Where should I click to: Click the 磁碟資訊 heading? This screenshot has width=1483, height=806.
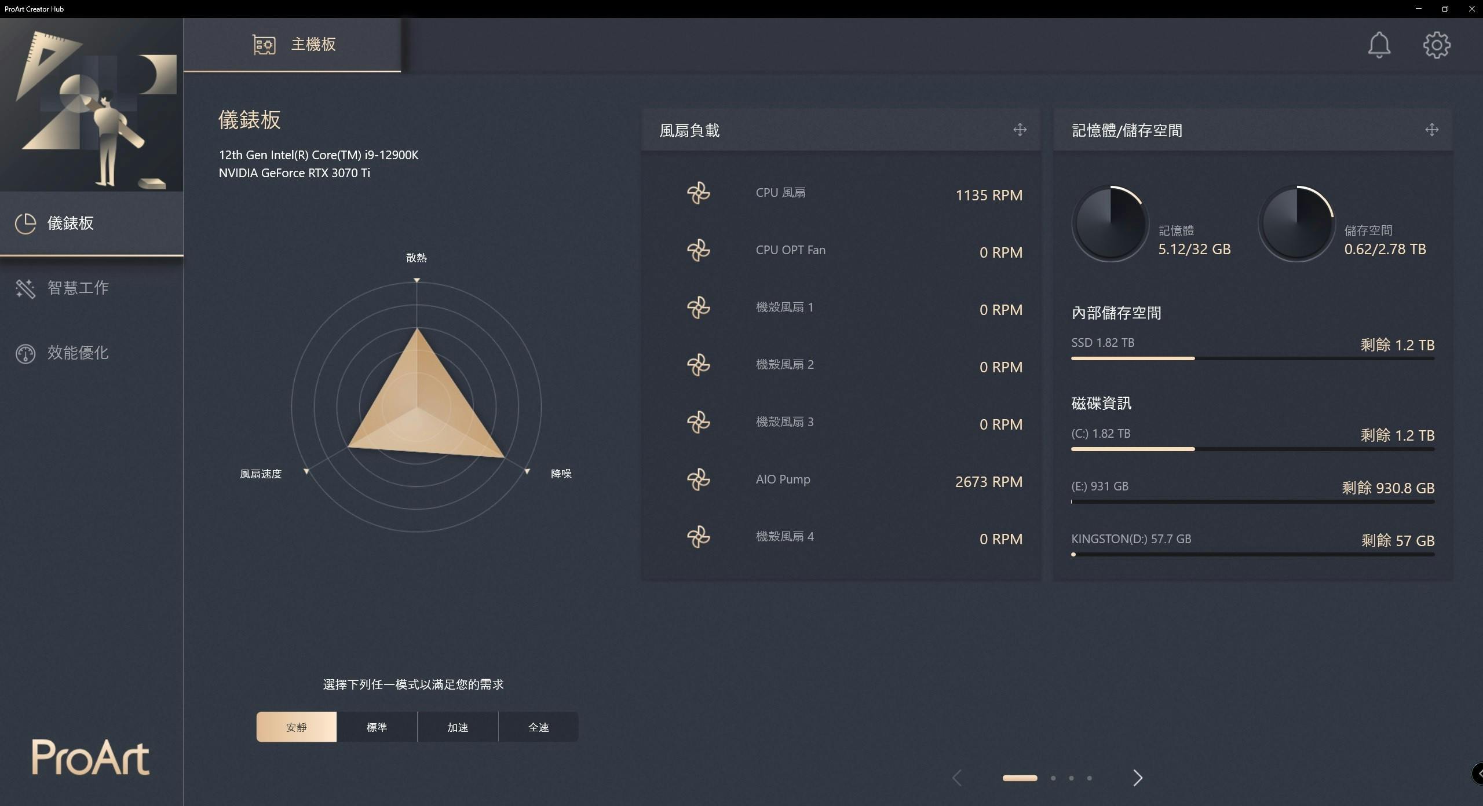(1101, 404)
